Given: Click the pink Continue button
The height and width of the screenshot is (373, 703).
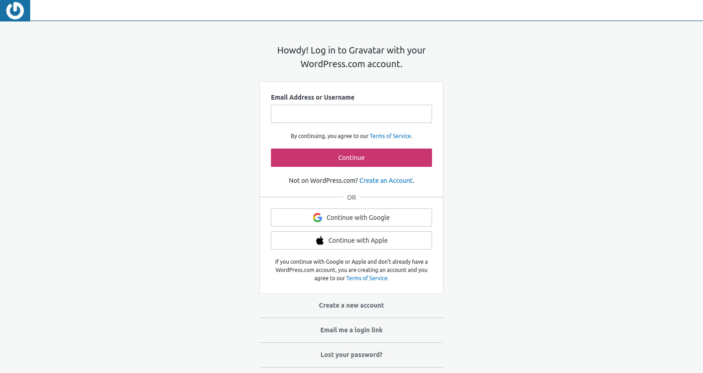Looking at the screenshot, I should pos(351,158).
